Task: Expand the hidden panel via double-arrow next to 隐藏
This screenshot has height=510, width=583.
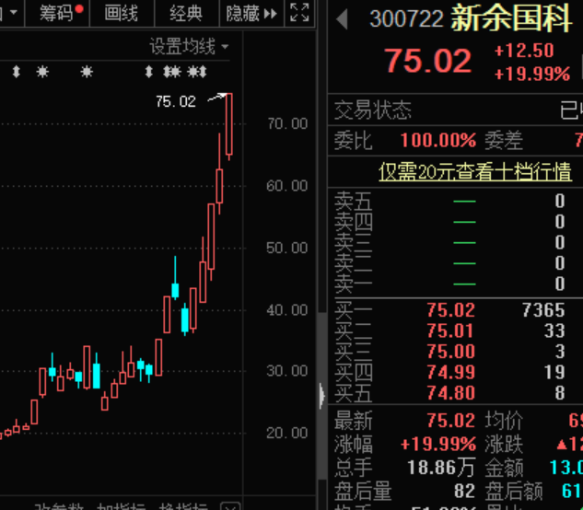Action: tap(271, 14)
